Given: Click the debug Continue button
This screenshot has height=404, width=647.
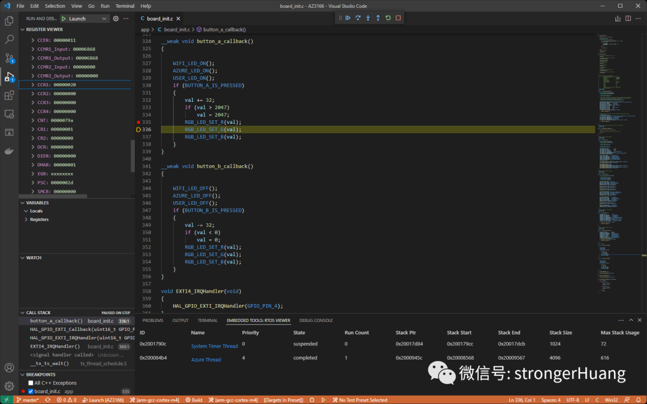Looking at the screenshot, I should tap(348, 18).
